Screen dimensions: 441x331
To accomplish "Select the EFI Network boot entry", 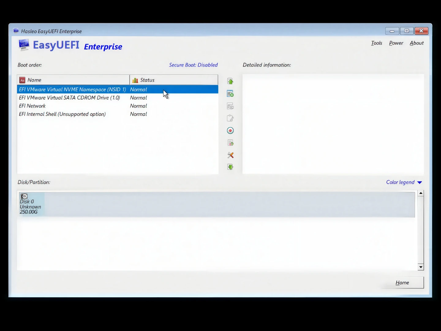I will tap(118, 106).
